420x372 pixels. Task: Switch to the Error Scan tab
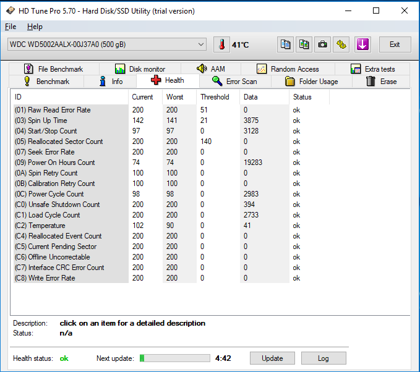235,82
